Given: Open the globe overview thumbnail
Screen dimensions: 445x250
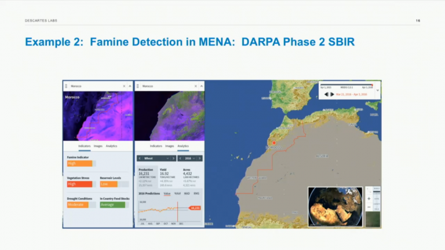Looking at the screenshot, I should tap(335, 207).
